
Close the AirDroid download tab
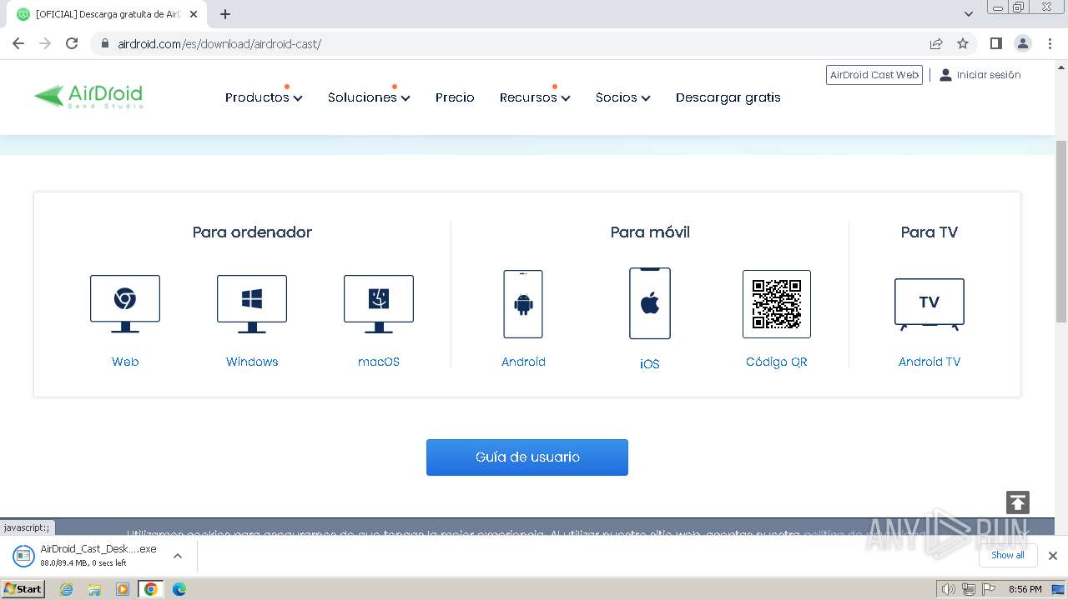194,14
